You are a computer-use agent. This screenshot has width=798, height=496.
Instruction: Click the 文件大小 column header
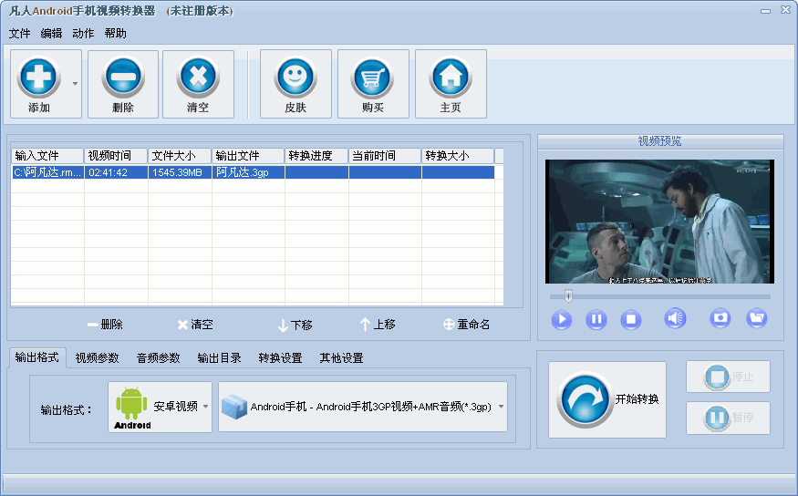point(180,156)
